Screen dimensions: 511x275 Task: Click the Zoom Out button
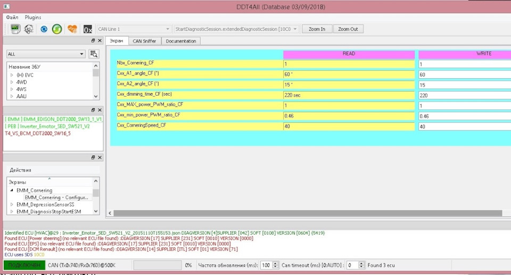point(348,29)
